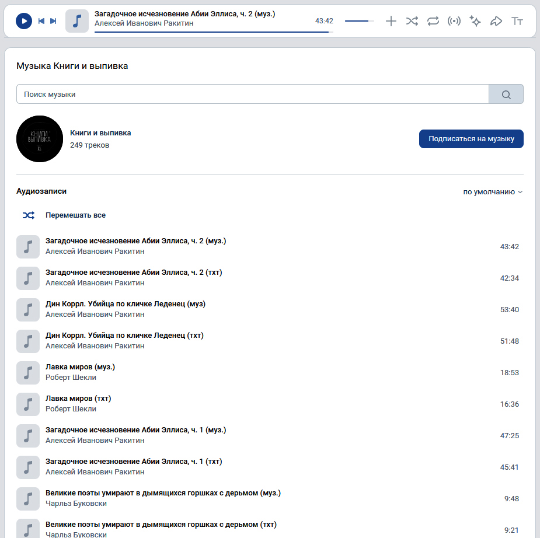
Task: Click the 51:48 track duration
Action: 509,341
